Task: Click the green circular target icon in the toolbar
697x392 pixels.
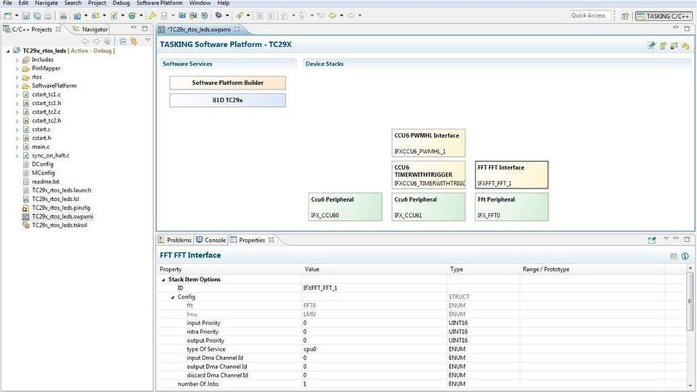Action: [132, 15]
